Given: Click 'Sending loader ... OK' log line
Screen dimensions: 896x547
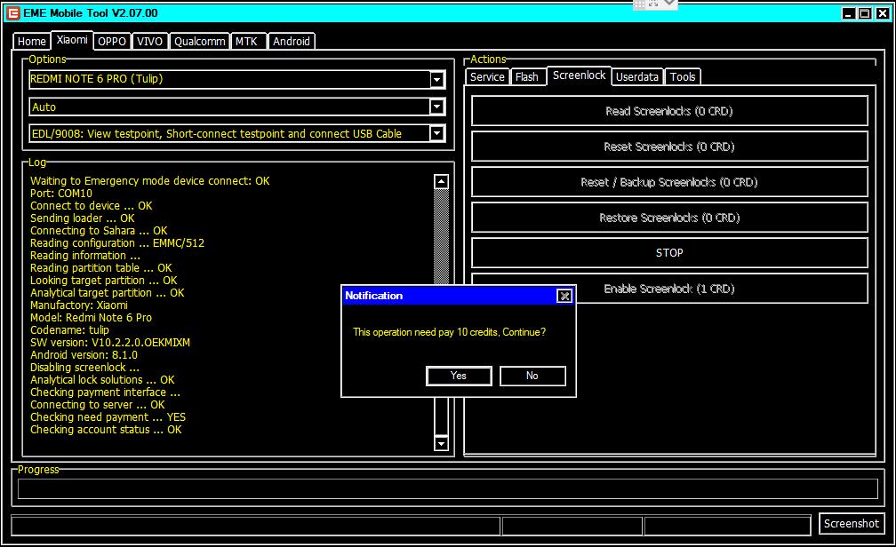Looking at the screenshot, I should (83, 218).
